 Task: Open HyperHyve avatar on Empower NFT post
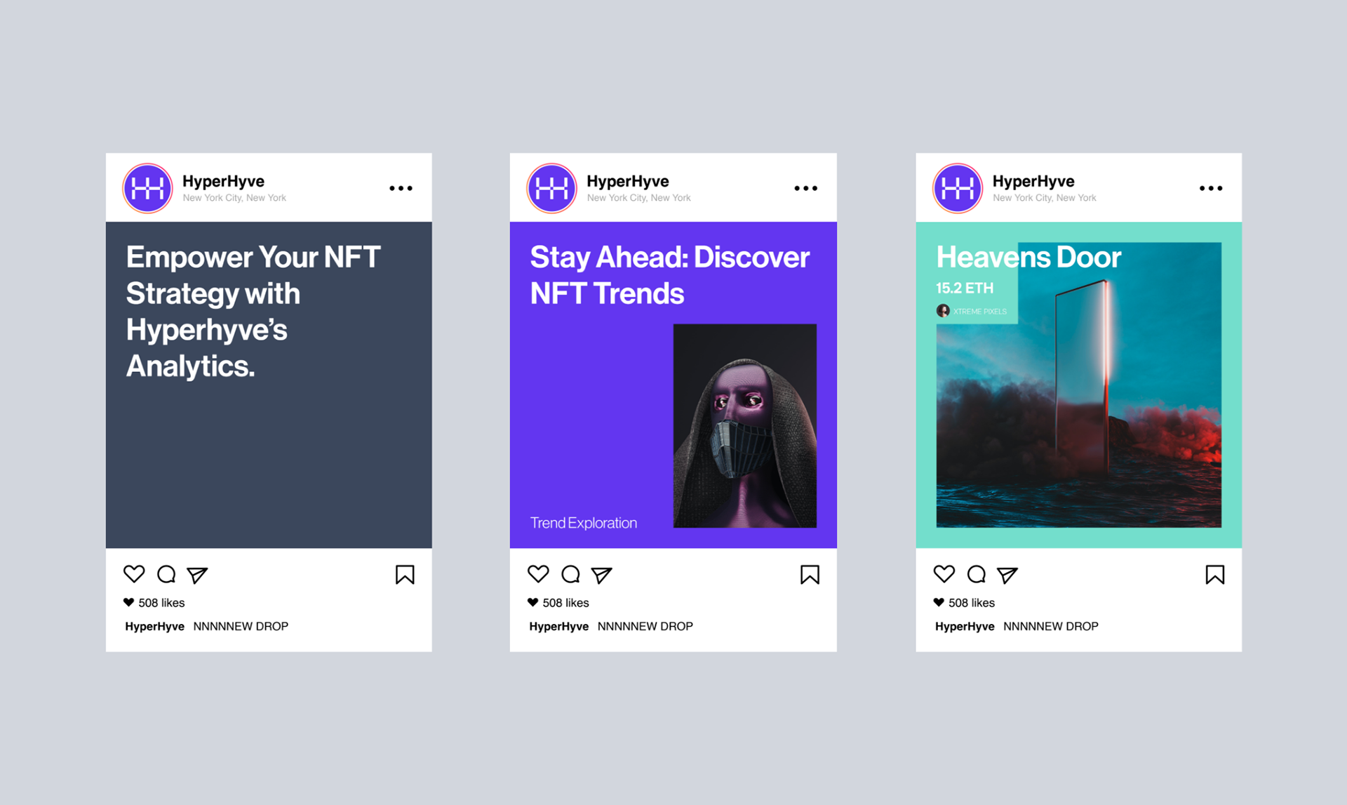coord(147,188)
